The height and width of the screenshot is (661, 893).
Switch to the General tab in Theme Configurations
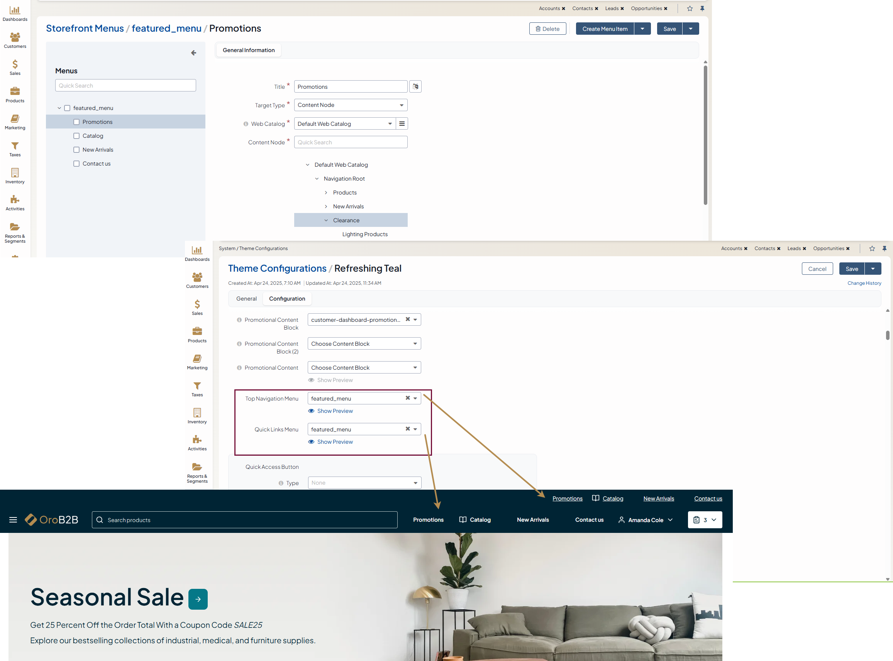[246, 299]
